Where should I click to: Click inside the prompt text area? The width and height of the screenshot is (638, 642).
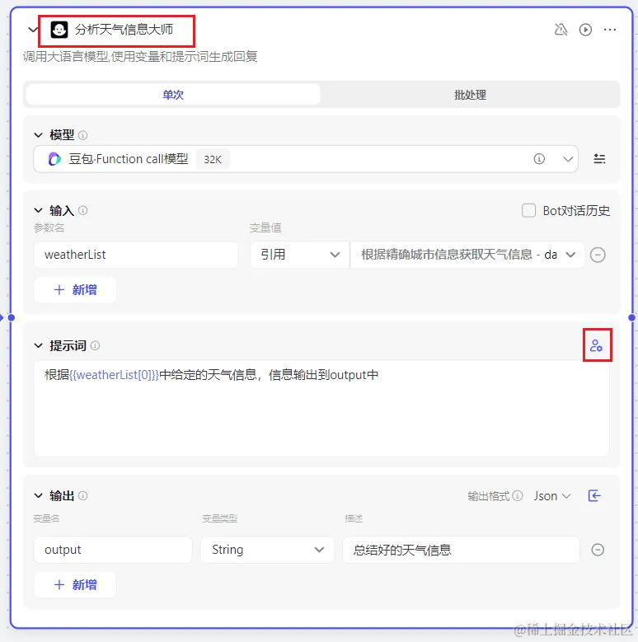321,408
